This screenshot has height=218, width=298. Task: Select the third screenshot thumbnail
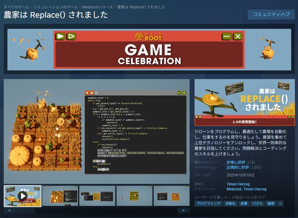97,196
